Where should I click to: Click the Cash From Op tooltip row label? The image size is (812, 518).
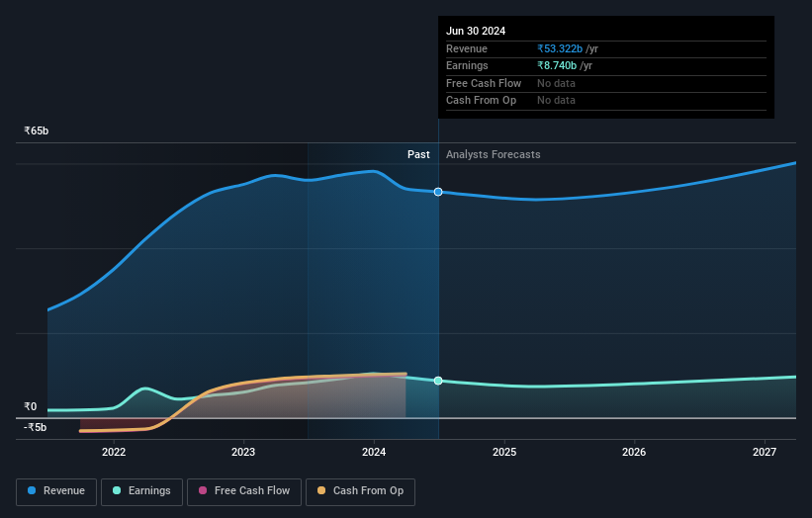(x=481, y=101)
